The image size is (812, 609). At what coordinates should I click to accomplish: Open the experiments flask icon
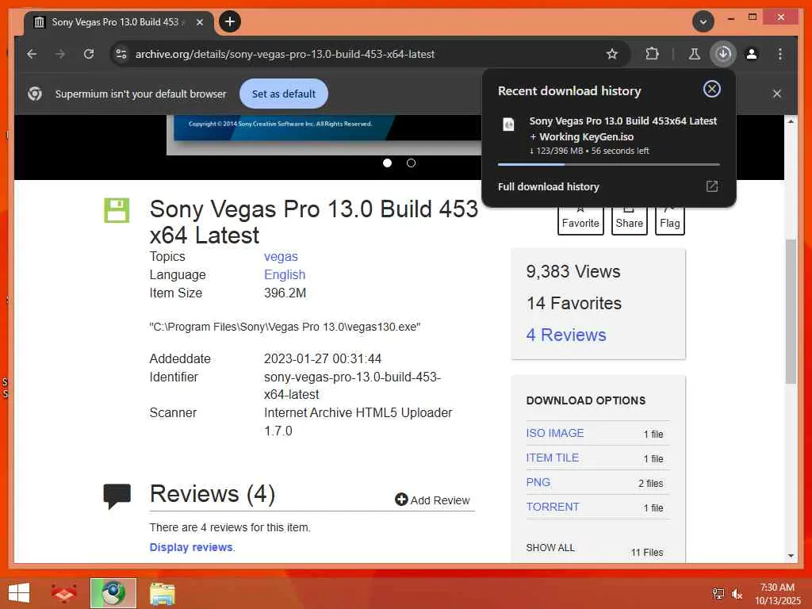[x=695, y=54]
